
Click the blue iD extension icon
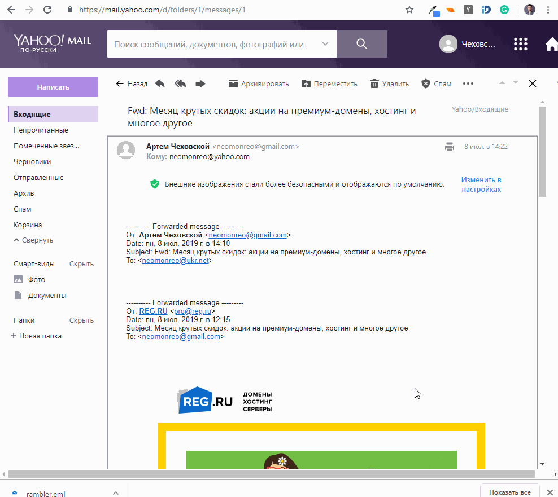click(486, 10)
